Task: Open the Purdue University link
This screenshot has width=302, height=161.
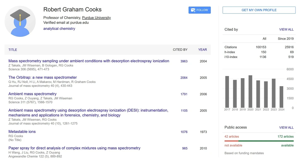Action: click(x=96, y=18)
